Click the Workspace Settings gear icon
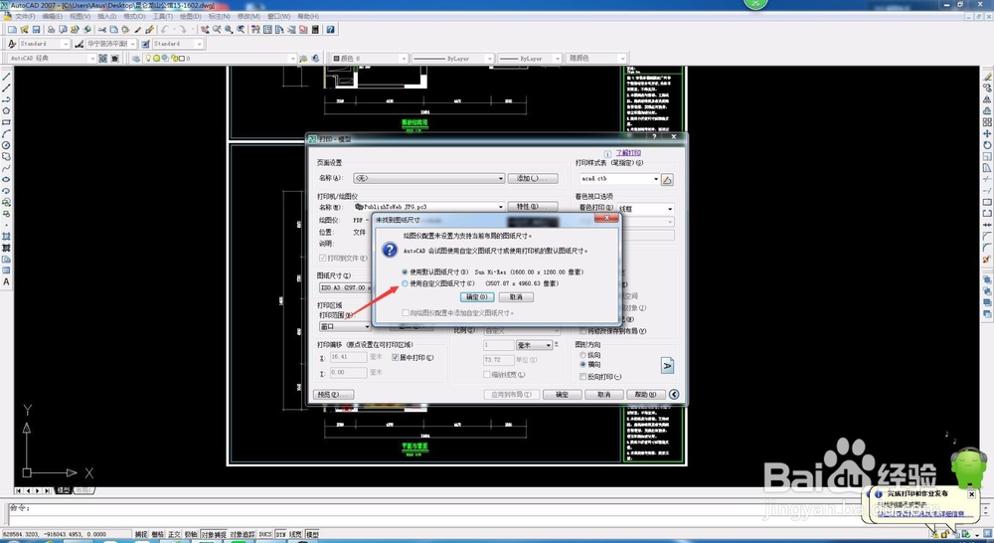Screen dimensions: 994x543 tap(102, 59)
